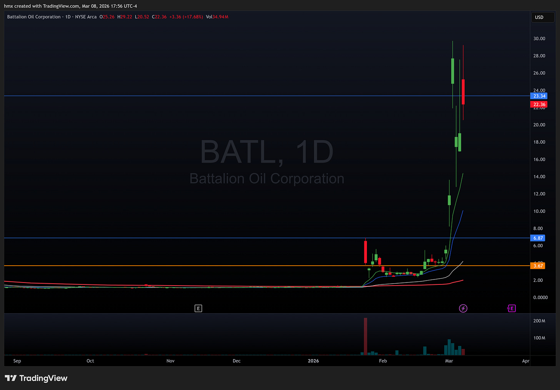This screenshot has width=560, height=390.
Task: Click the Feb label on time axis
Action: coord(383,361)
